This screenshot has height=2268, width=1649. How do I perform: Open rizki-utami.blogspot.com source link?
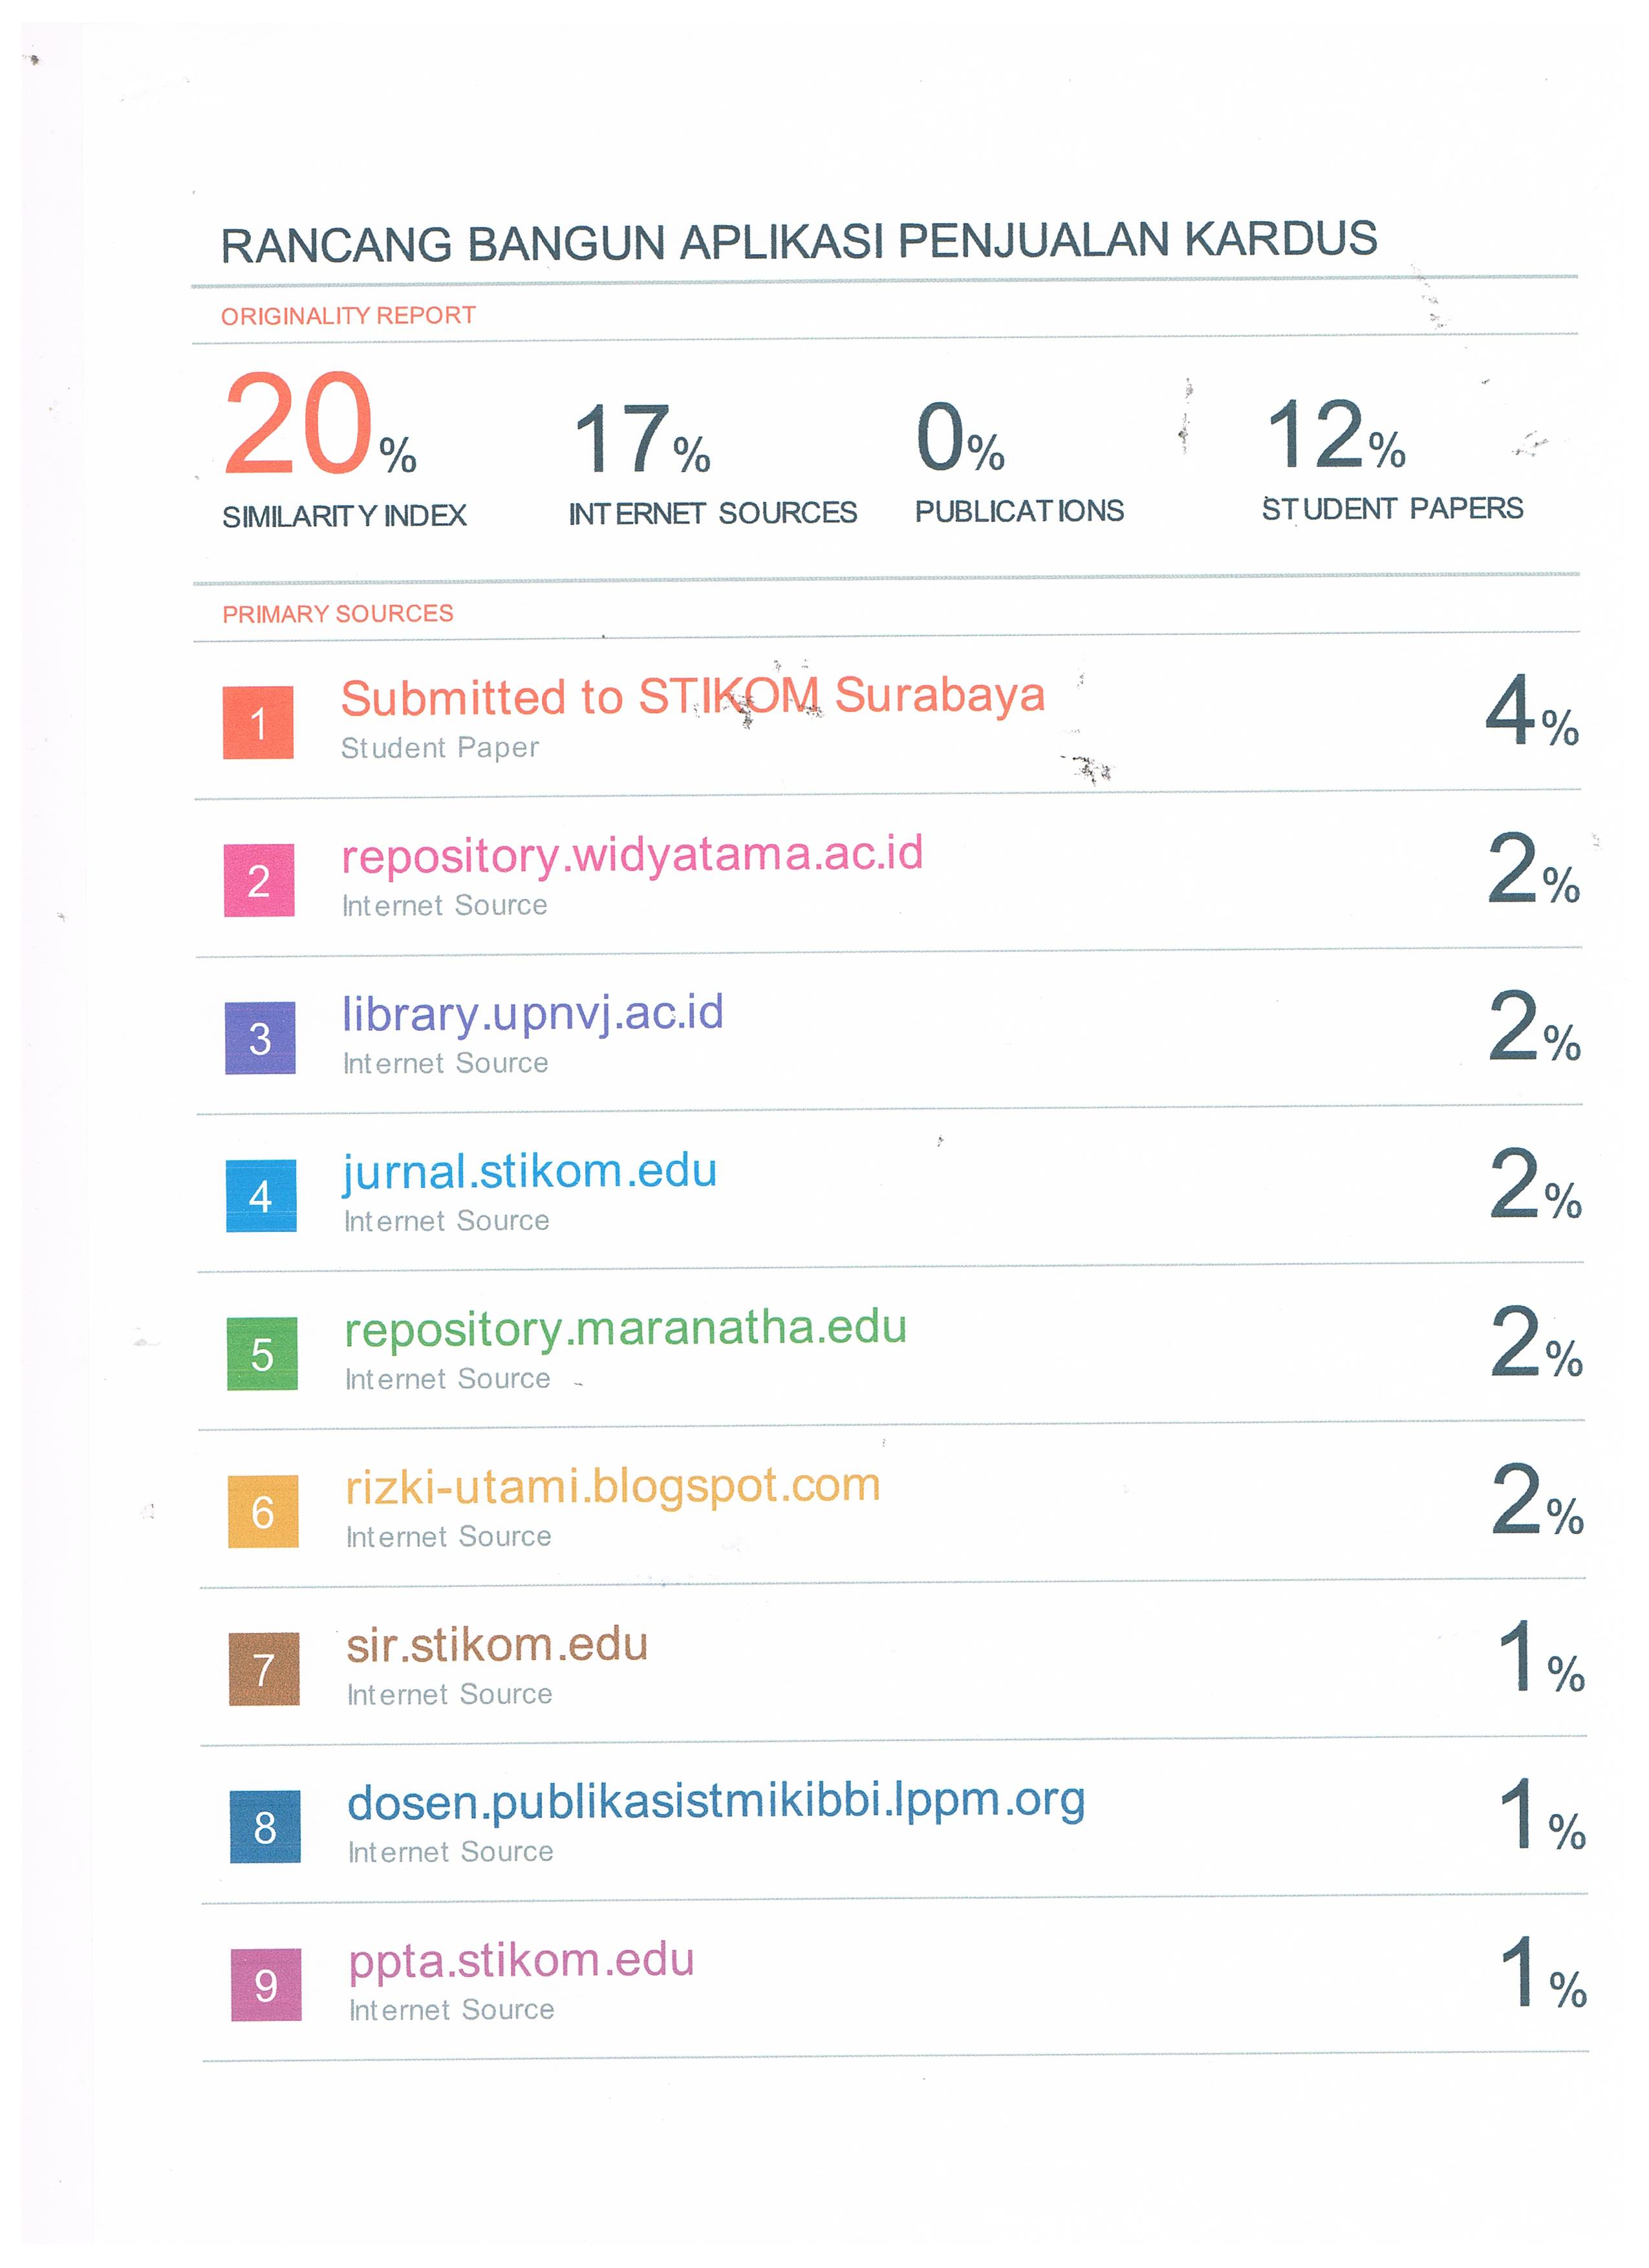click(613, 1486)
